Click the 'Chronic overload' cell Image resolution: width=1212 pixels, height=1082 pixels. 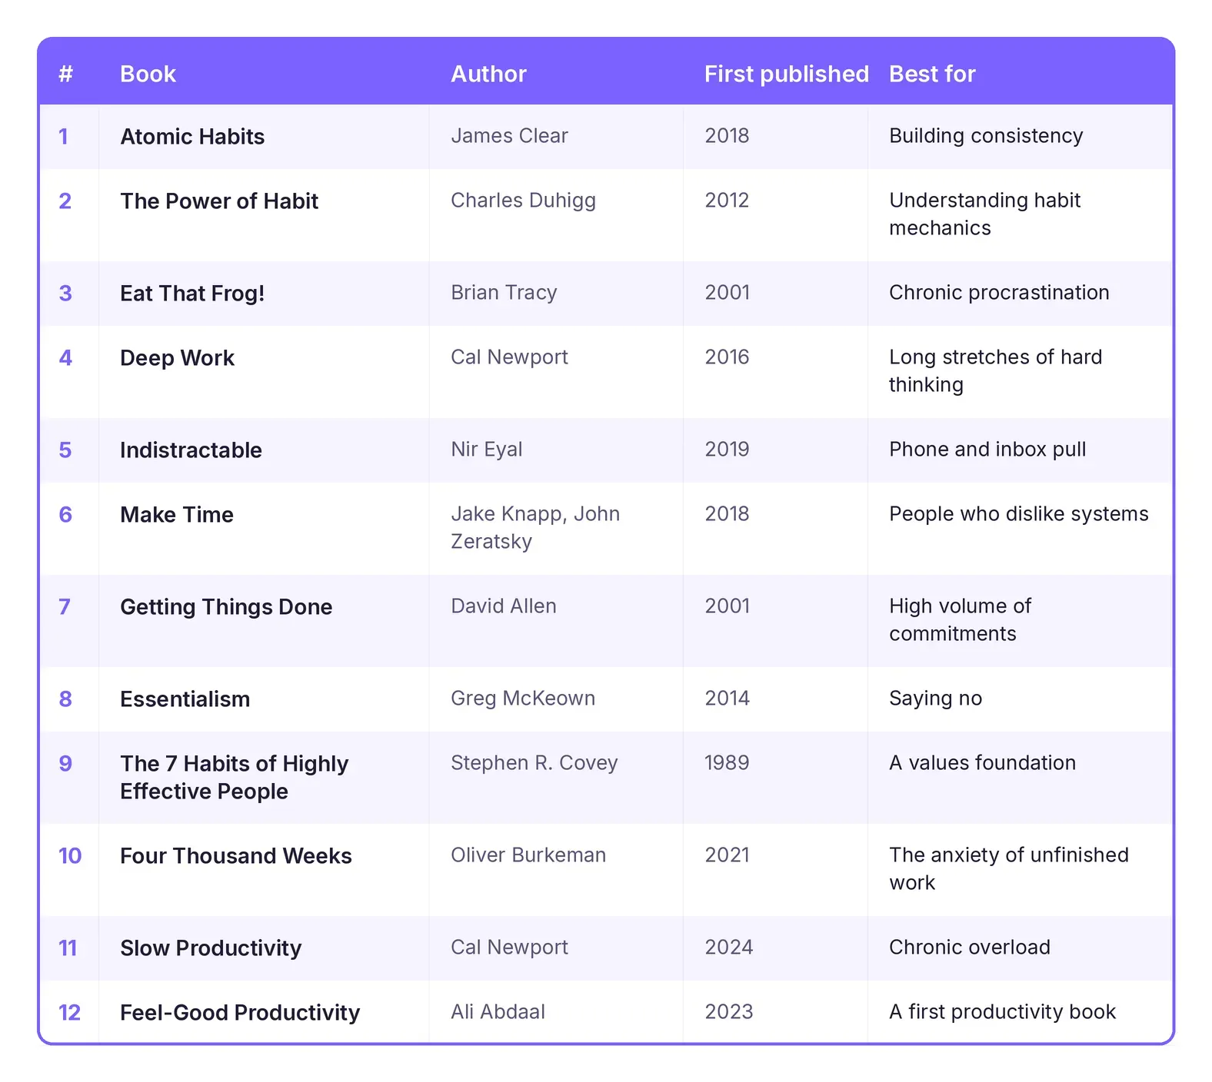click(969, 948)
